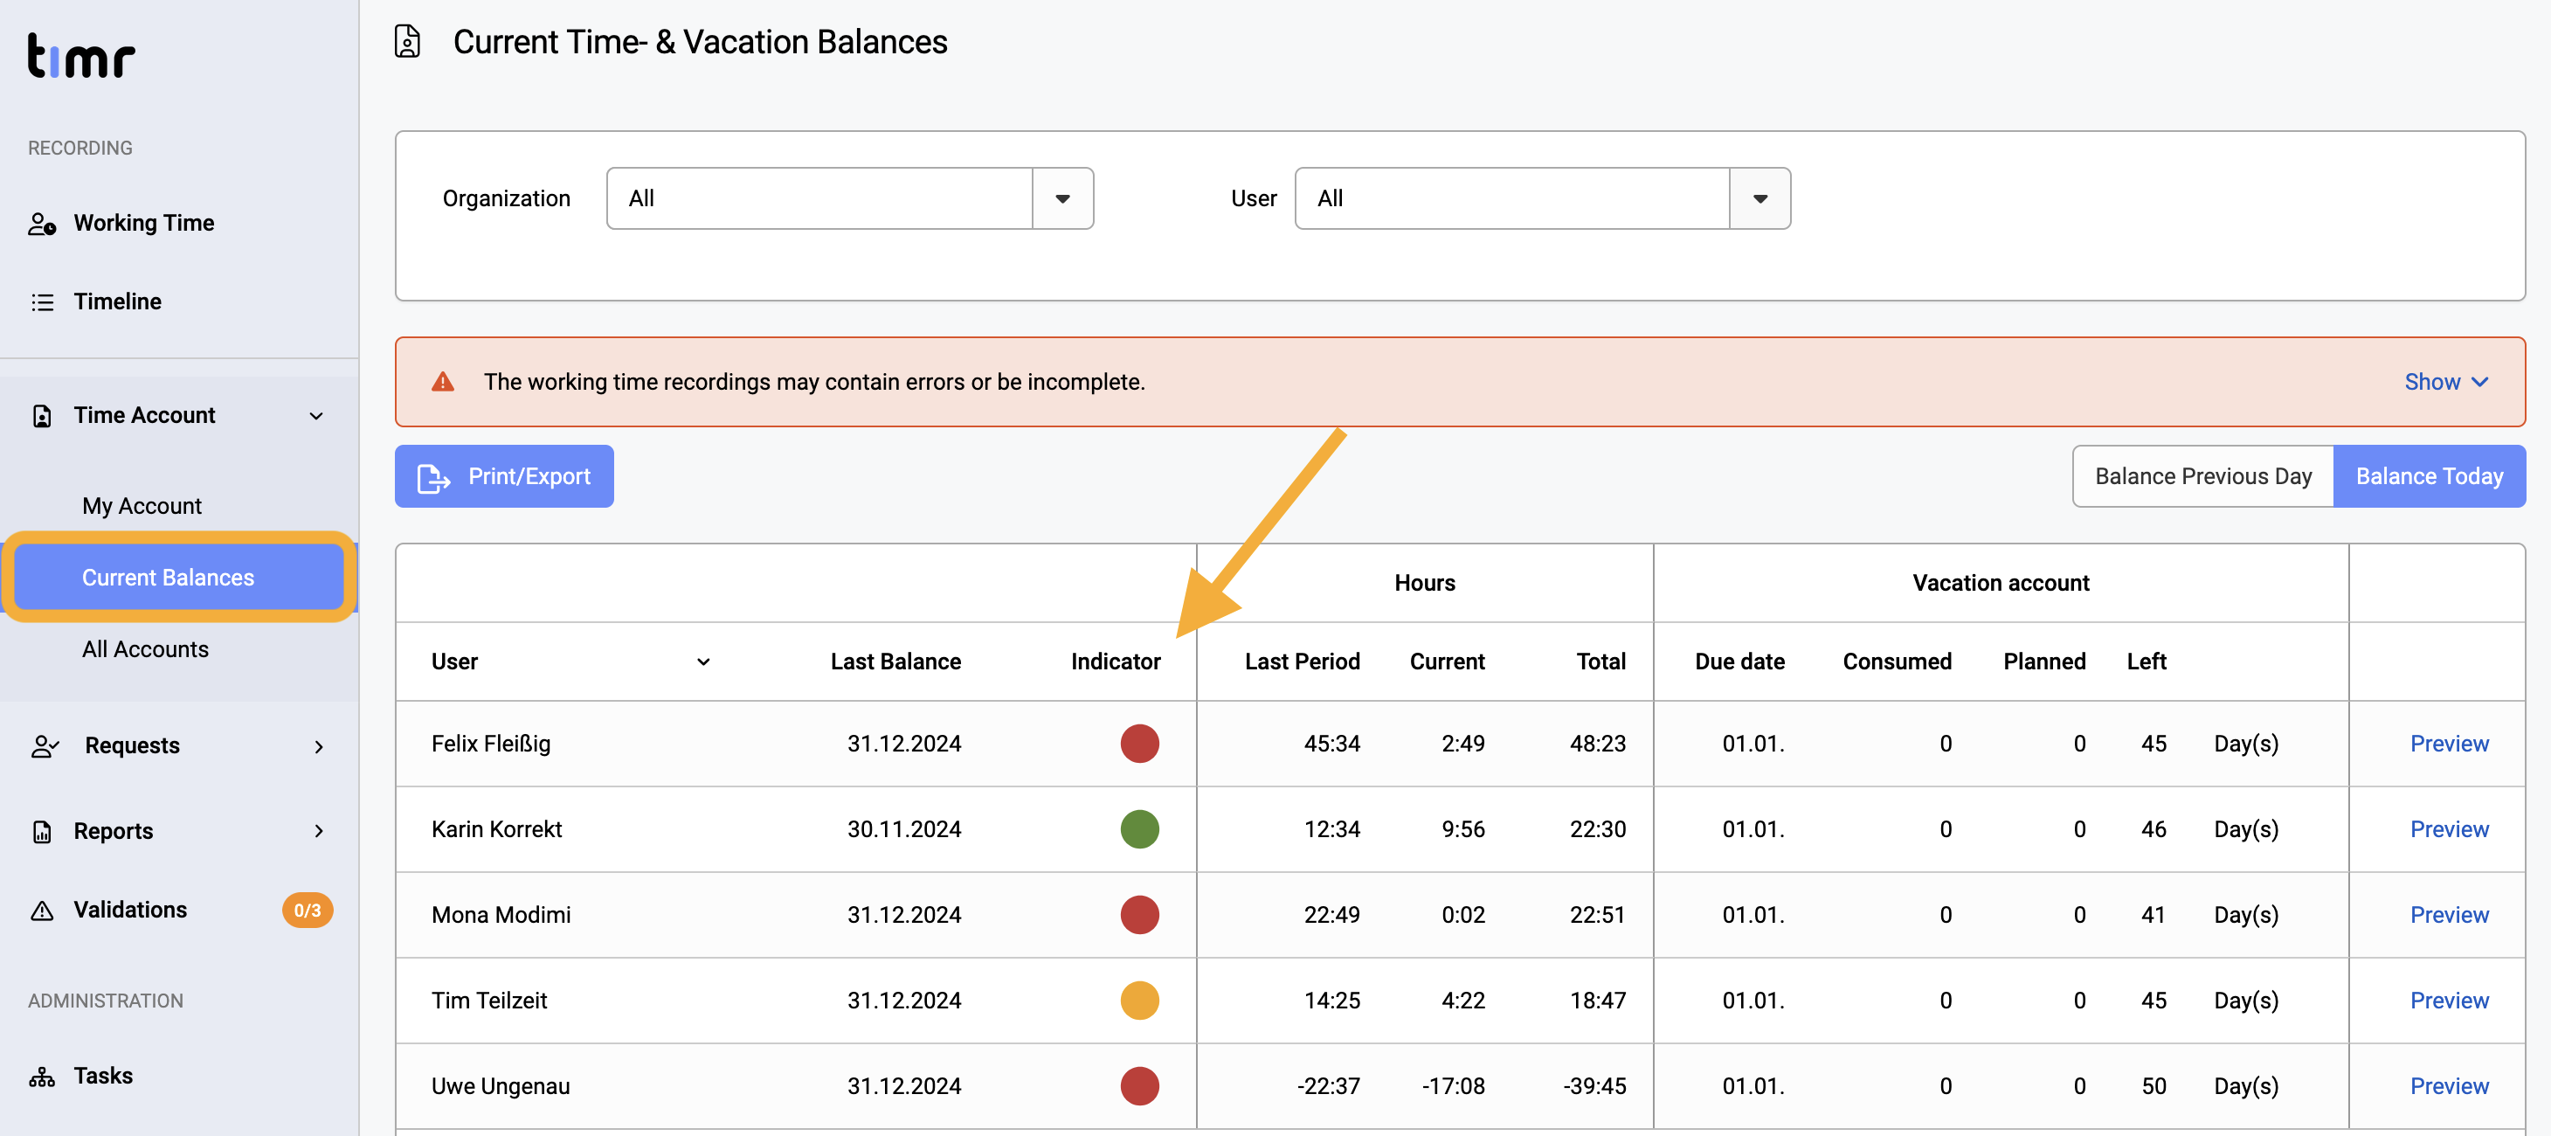Open the Organization dropdown arrow
Image resolution: width=2551 pixels, height=1136 pixels.
click(1062, 199)
